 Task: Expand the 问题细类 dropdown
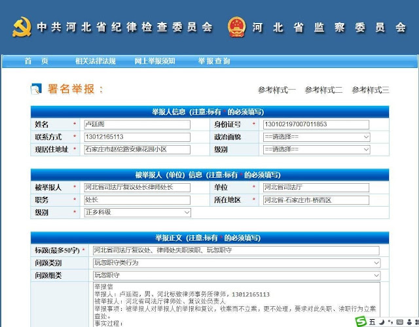pyautogui.click(x=236, y=276)
